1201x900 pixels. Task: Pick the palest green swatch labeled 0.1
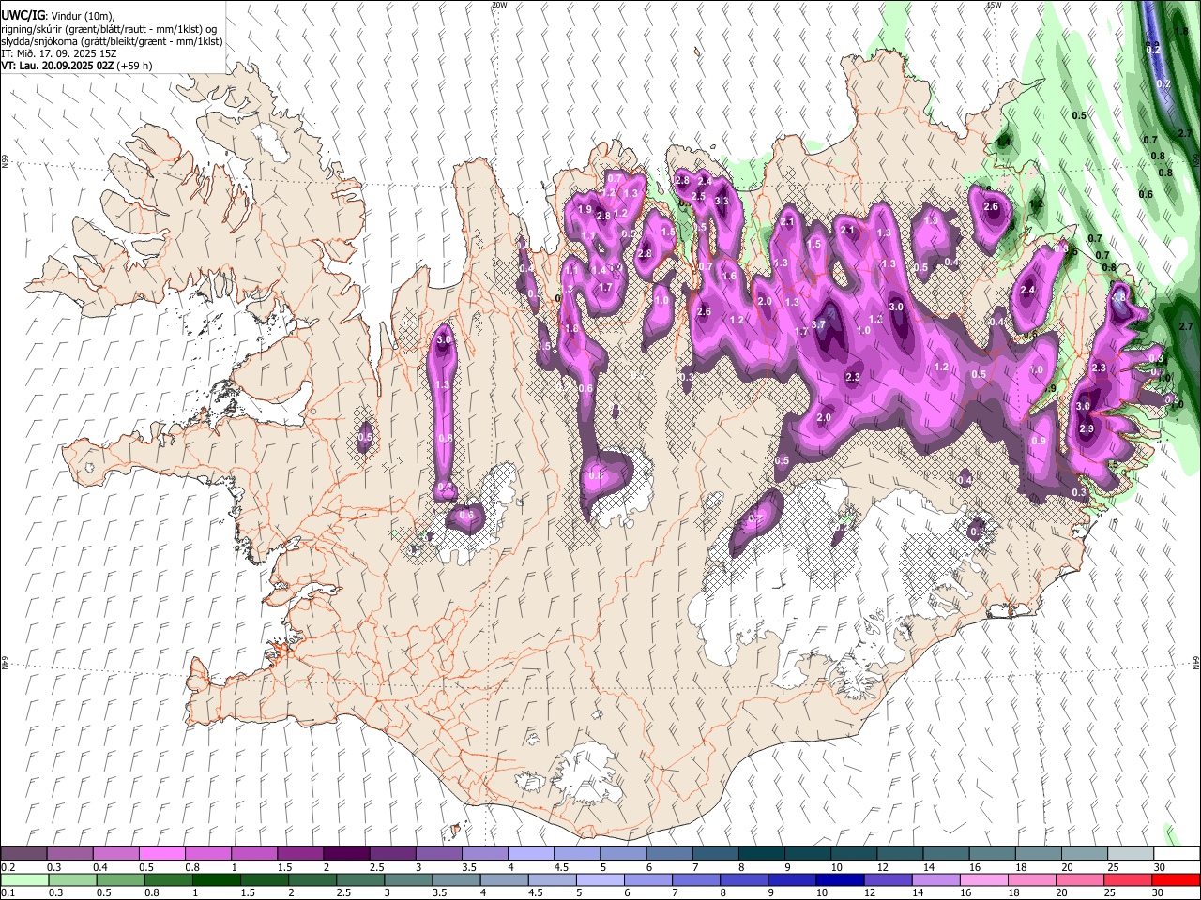[24, 879]
